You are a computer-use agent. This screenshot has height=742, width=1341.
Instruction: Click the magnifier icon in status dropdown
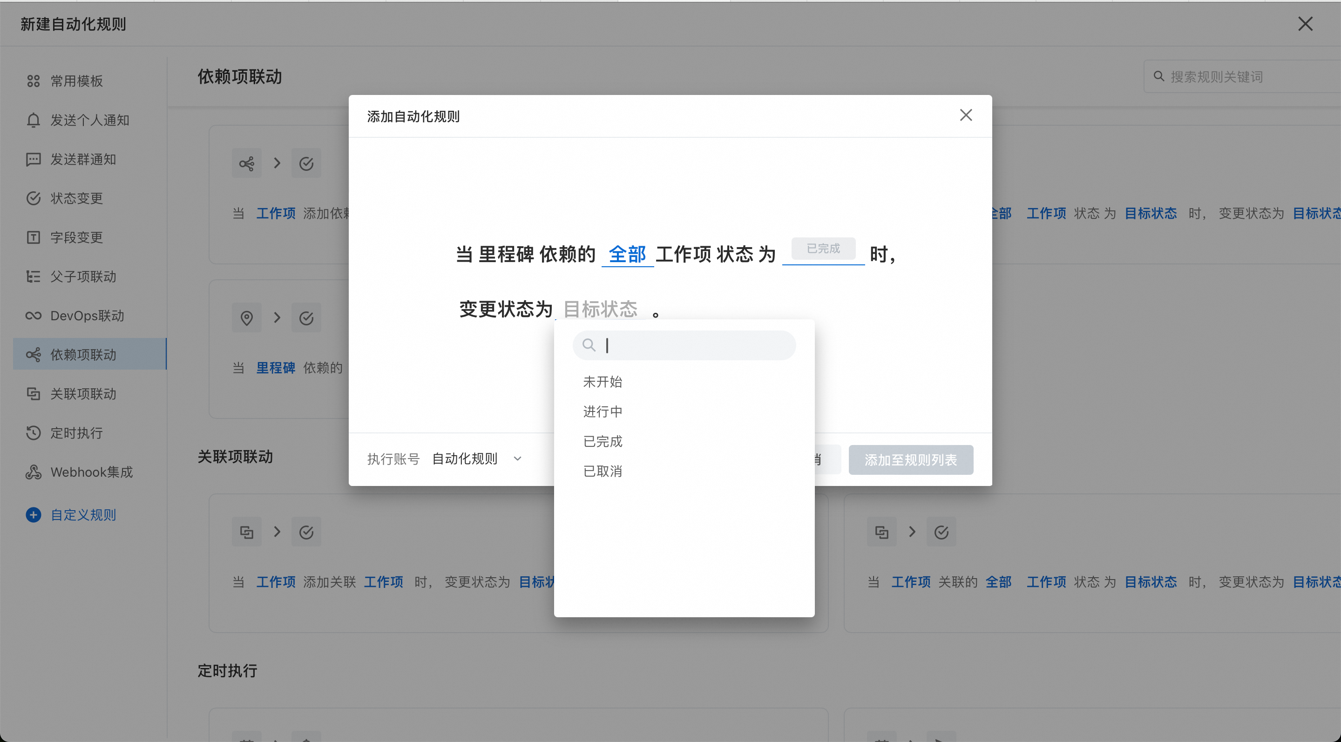click(589, 345)
